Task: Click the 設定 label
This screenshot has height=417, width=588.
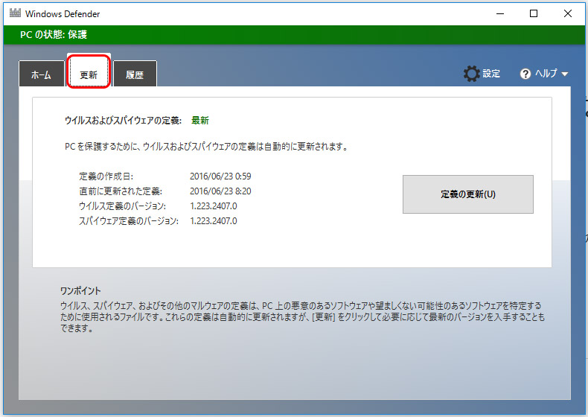Action: tap(491, 74)
